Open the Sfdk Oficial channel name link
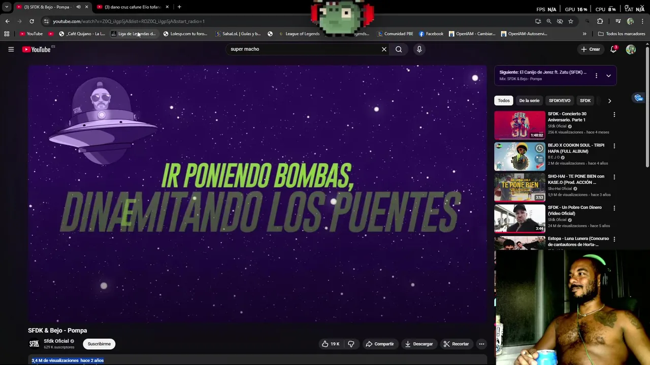This screenshot has height=365, width=650. 56,341
